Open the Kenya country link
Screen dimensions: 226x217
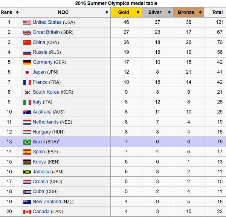coord(40,162)
